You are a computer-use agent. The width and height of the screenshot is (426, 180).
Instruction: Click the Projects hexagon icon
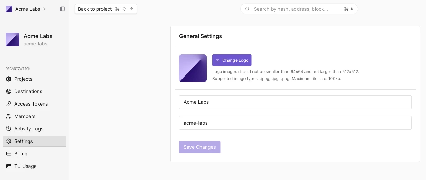tap(9, 79)
